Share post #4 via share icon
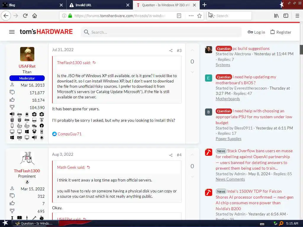 171,155
